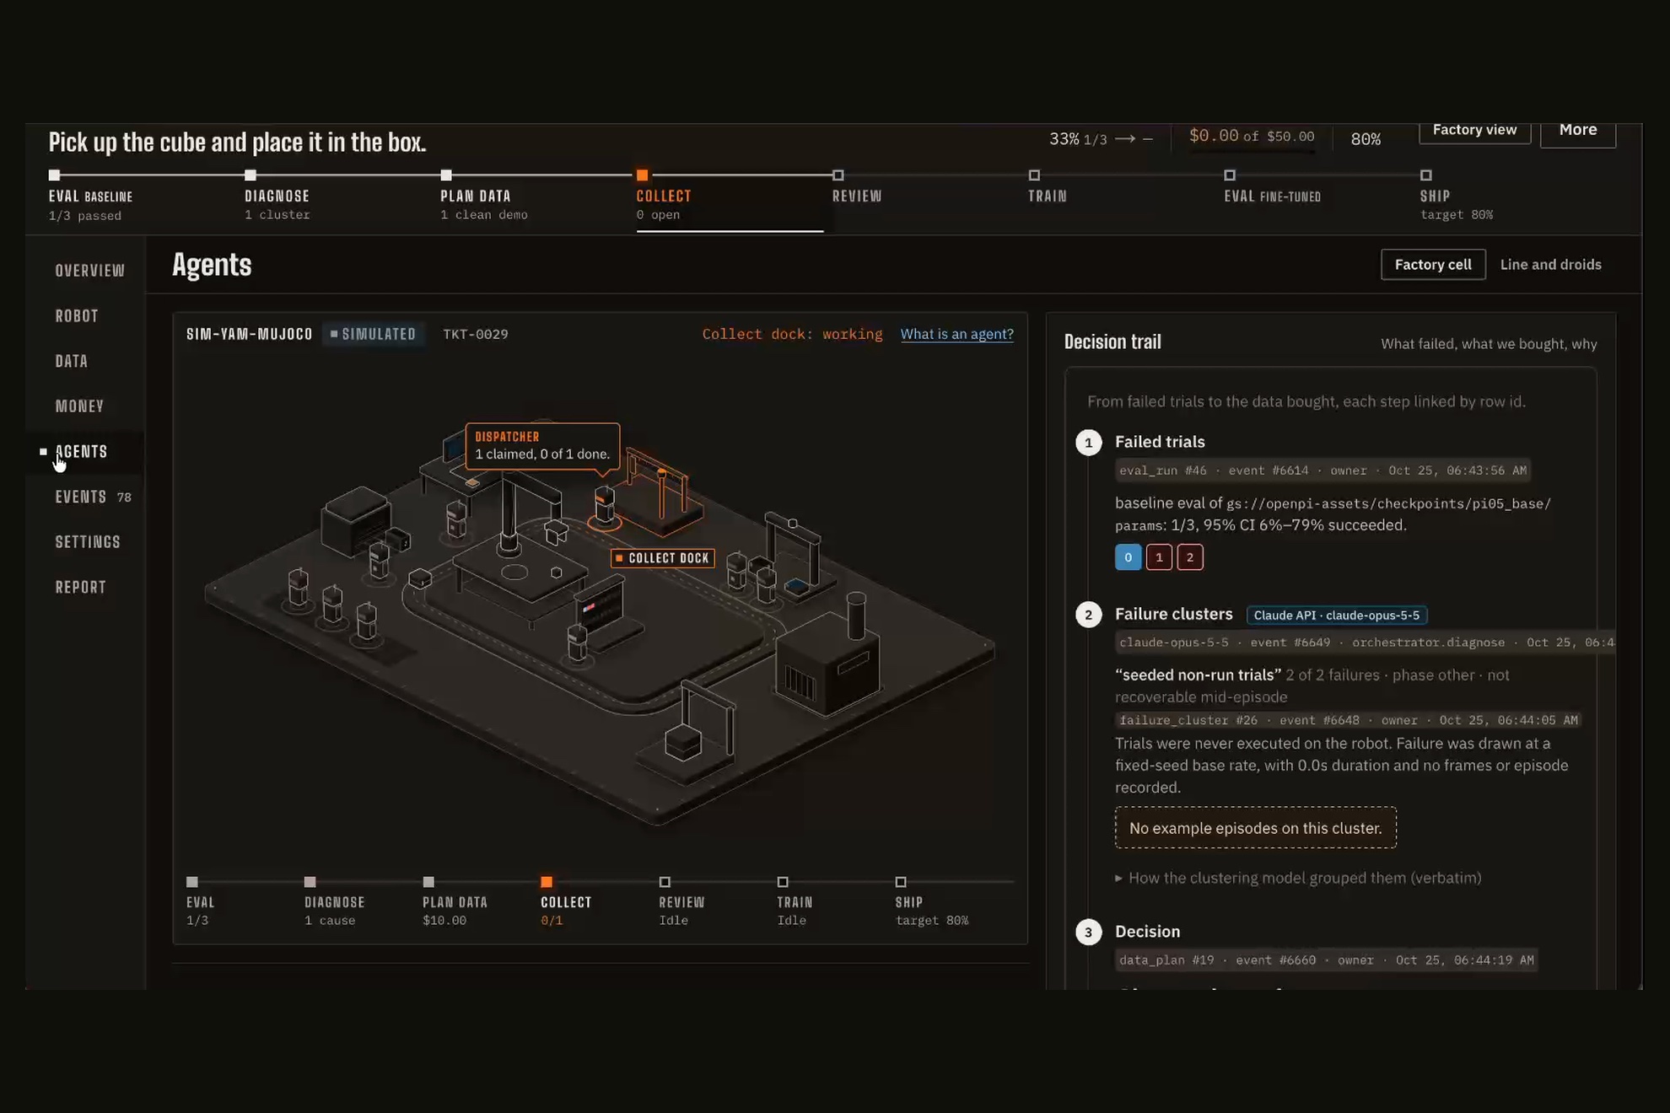The height and width of the screenshot is (1113, 1670).
Task: Click the Ship target 80% marker below scene
Action: (x=901, y=882)
